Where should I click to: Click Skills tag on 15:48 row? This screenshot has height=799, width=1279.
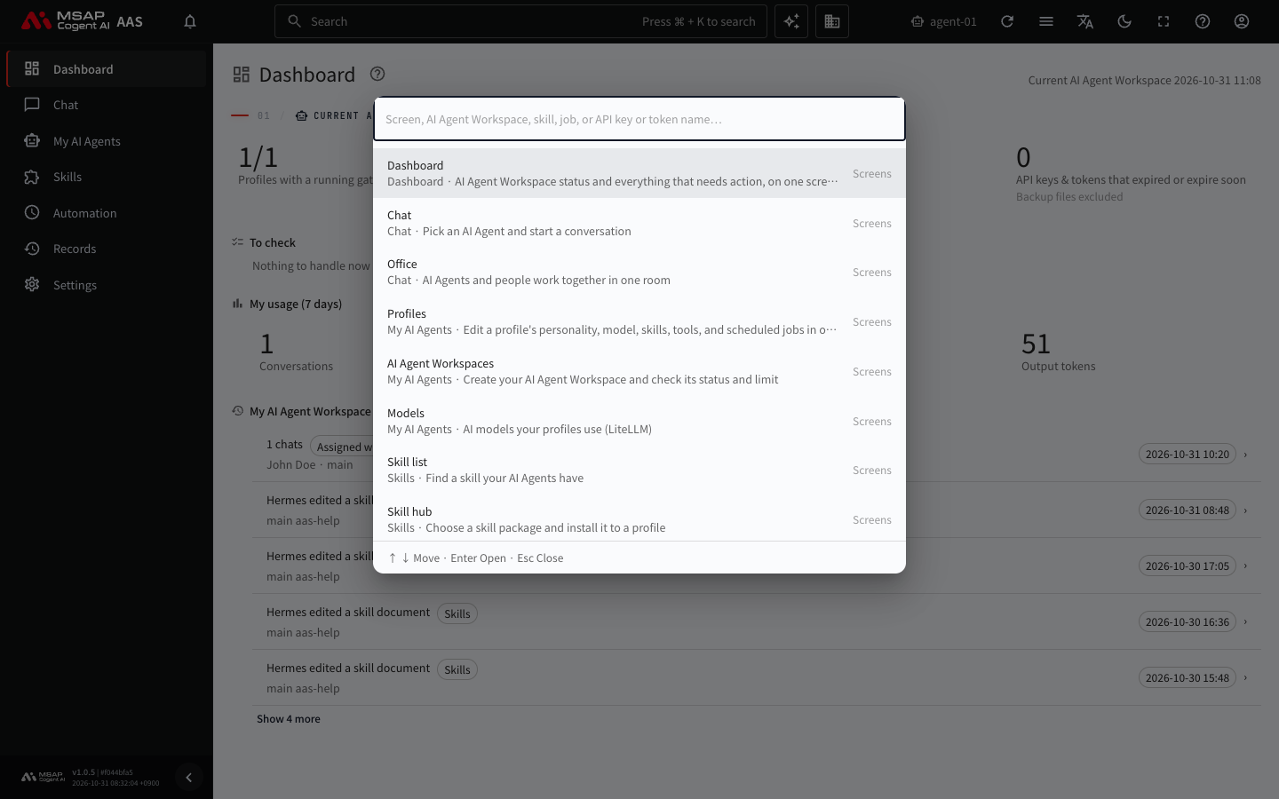click(x=457, y=670)
